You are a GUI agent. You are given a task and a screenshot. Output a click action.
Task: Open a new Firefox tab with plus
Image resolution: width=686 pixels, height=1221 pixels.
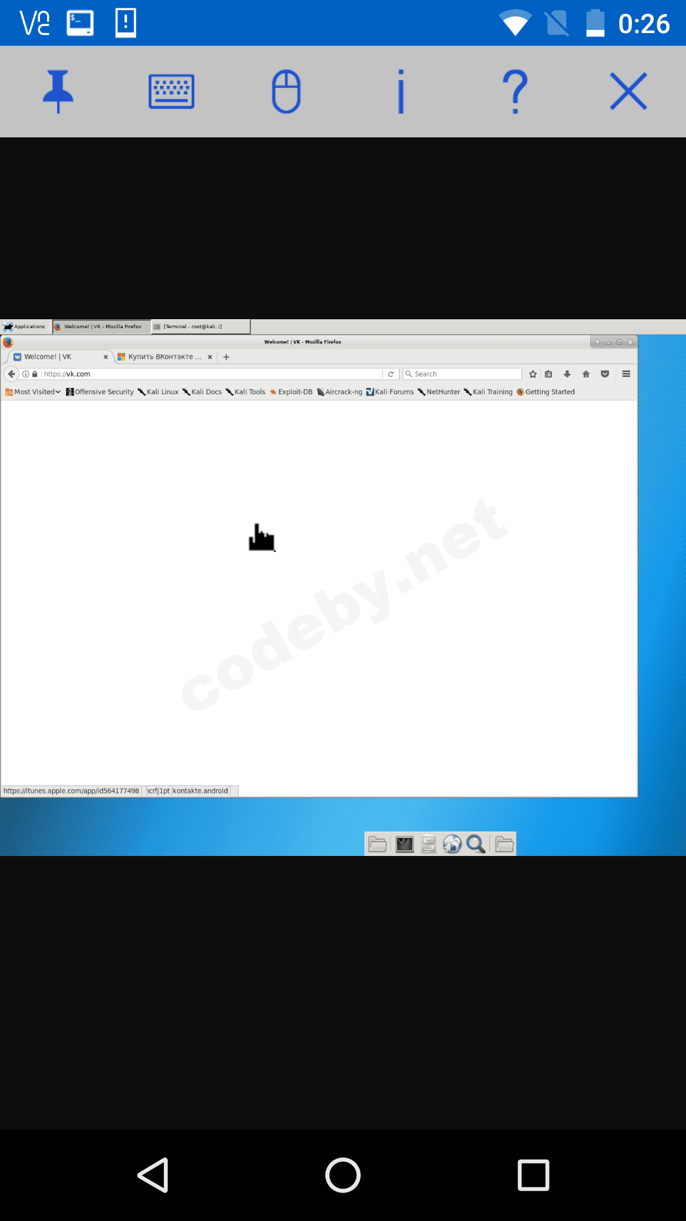click(x=226, y=357)
